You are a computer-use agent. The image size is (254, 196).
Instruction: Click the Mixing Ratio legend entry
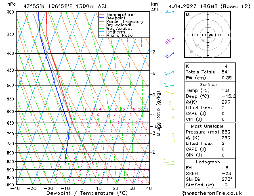click(120, 35)
